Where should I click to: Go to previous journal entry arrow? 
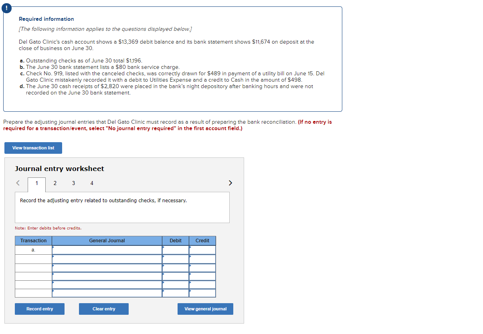[18, 183]
